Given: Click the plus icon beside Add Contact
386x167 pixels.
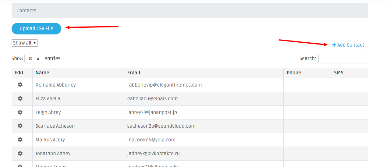Looking at the screenshot, I should tap(334, 45).
